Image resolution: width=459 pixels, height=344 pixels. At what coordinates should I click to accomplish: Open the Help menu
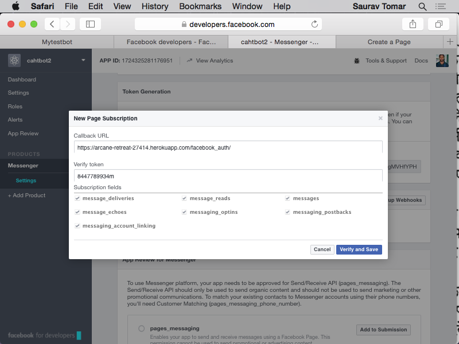click(x=282, y=6)
